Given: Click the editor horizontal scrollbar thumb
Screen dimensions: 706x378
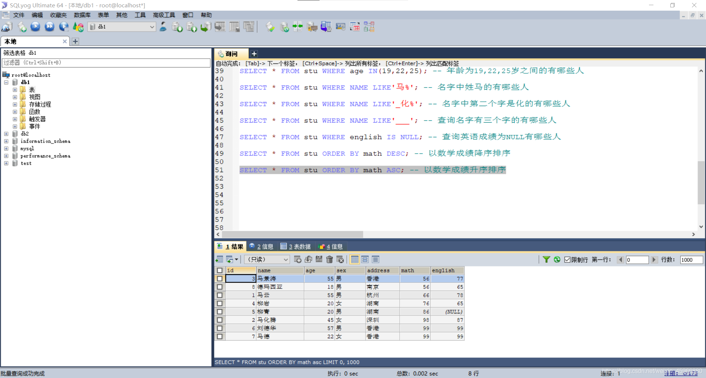Looking at the screenshot, I should 292,234.
